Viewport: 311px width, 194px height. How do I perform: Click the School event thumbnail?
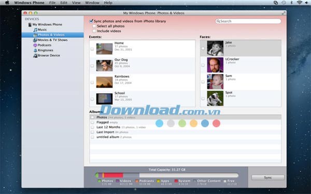(104, 99)
